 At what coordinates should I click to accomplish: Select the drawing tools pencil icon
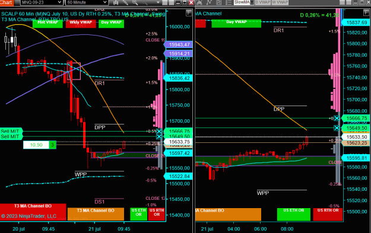125,2
